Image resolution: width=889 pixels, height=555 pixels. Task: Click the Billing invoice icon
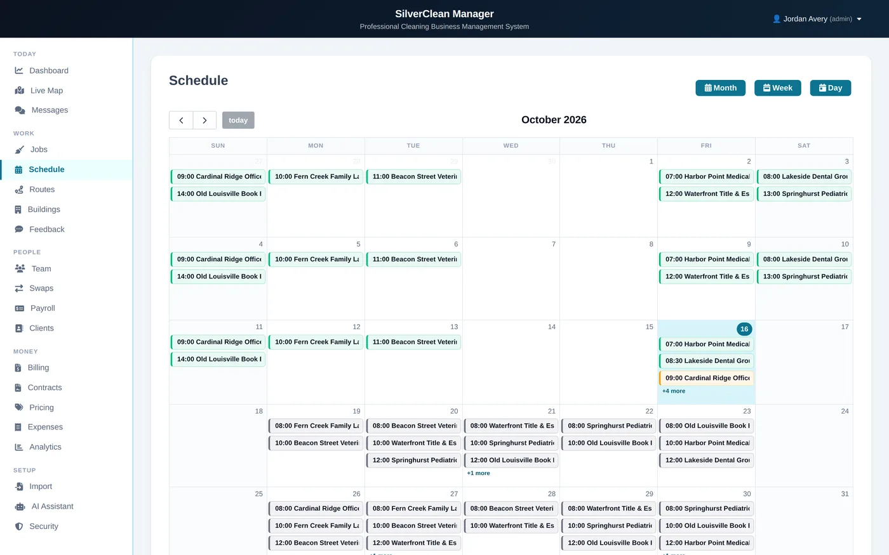18,368
